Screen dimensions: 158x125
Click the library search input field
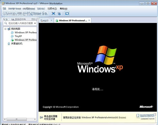point(20,23)
